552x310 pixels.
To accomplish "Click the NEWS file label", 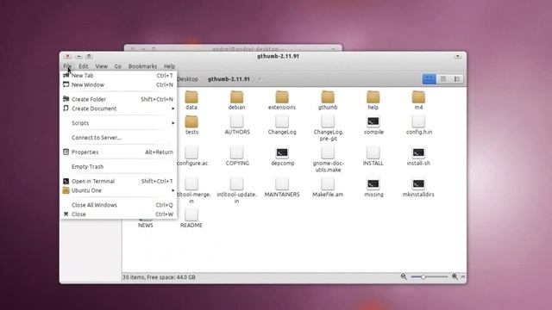I will (146, 226).
